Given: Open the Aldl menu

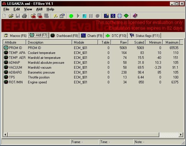Looking at the screenshot, I should point(39,9).
